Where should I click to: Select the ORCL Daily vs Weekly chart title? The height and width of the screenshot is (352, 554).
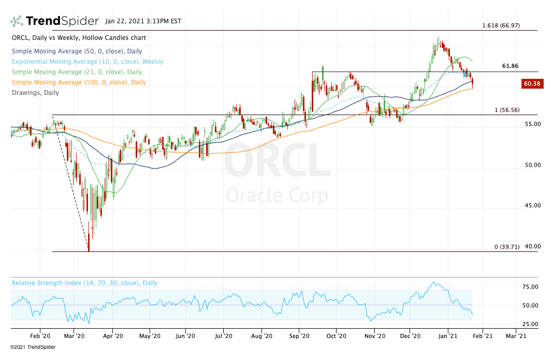tap(79, 37)
